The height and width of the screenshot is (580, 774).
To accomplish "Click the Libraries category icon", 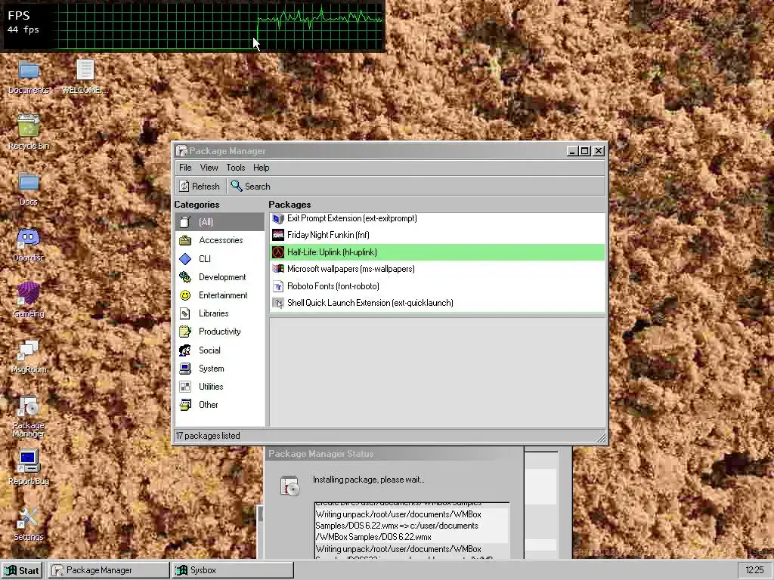I will [x=185, y=313].
